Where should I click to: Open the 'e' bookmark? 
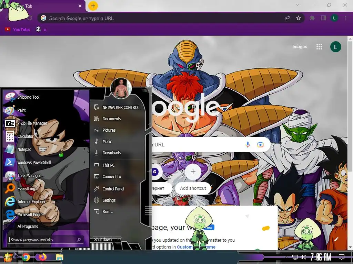pos(41,30)
